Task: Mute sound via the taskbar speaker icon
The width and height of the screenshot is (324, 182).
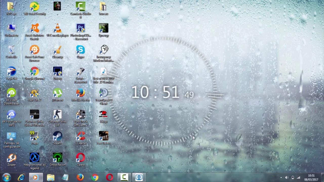Action: click(x=287, y=177)
